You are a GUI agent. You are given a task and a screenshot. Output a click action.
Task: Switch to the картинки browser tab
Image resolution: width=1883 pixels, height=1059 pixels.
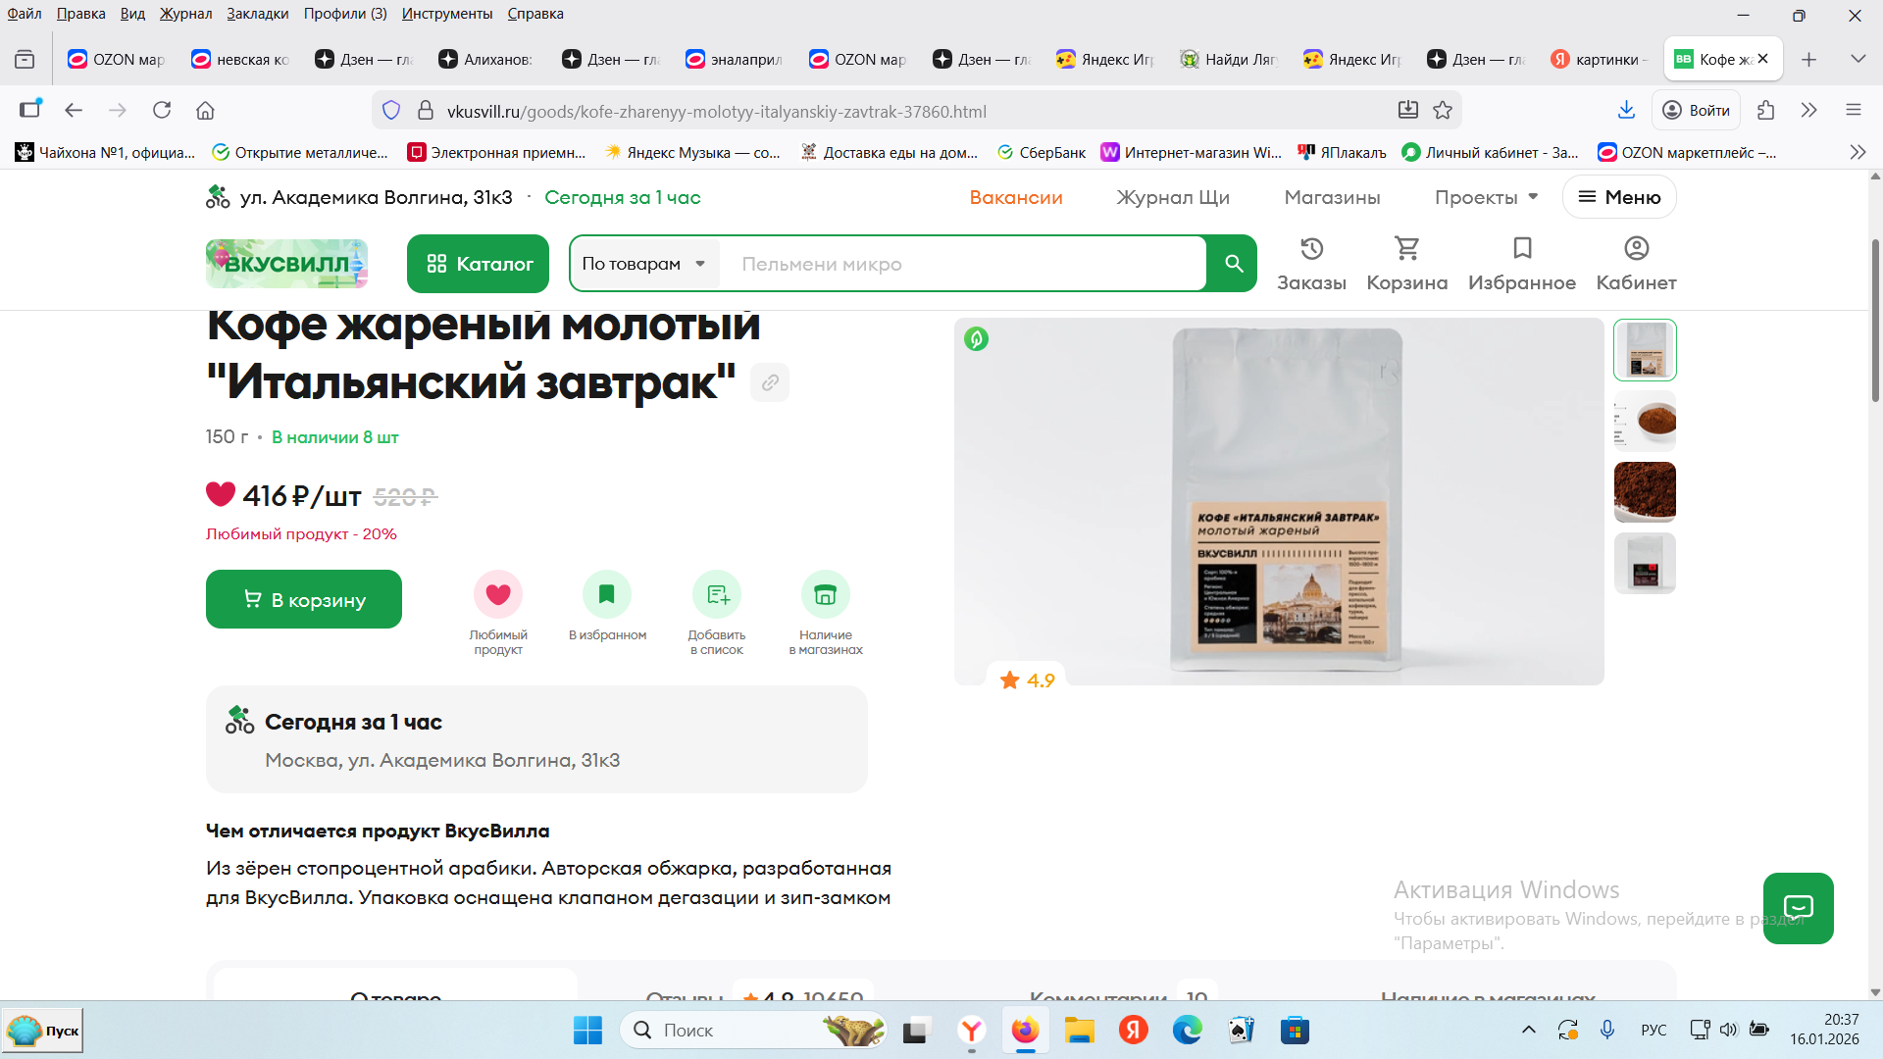tap(1601, 59)
